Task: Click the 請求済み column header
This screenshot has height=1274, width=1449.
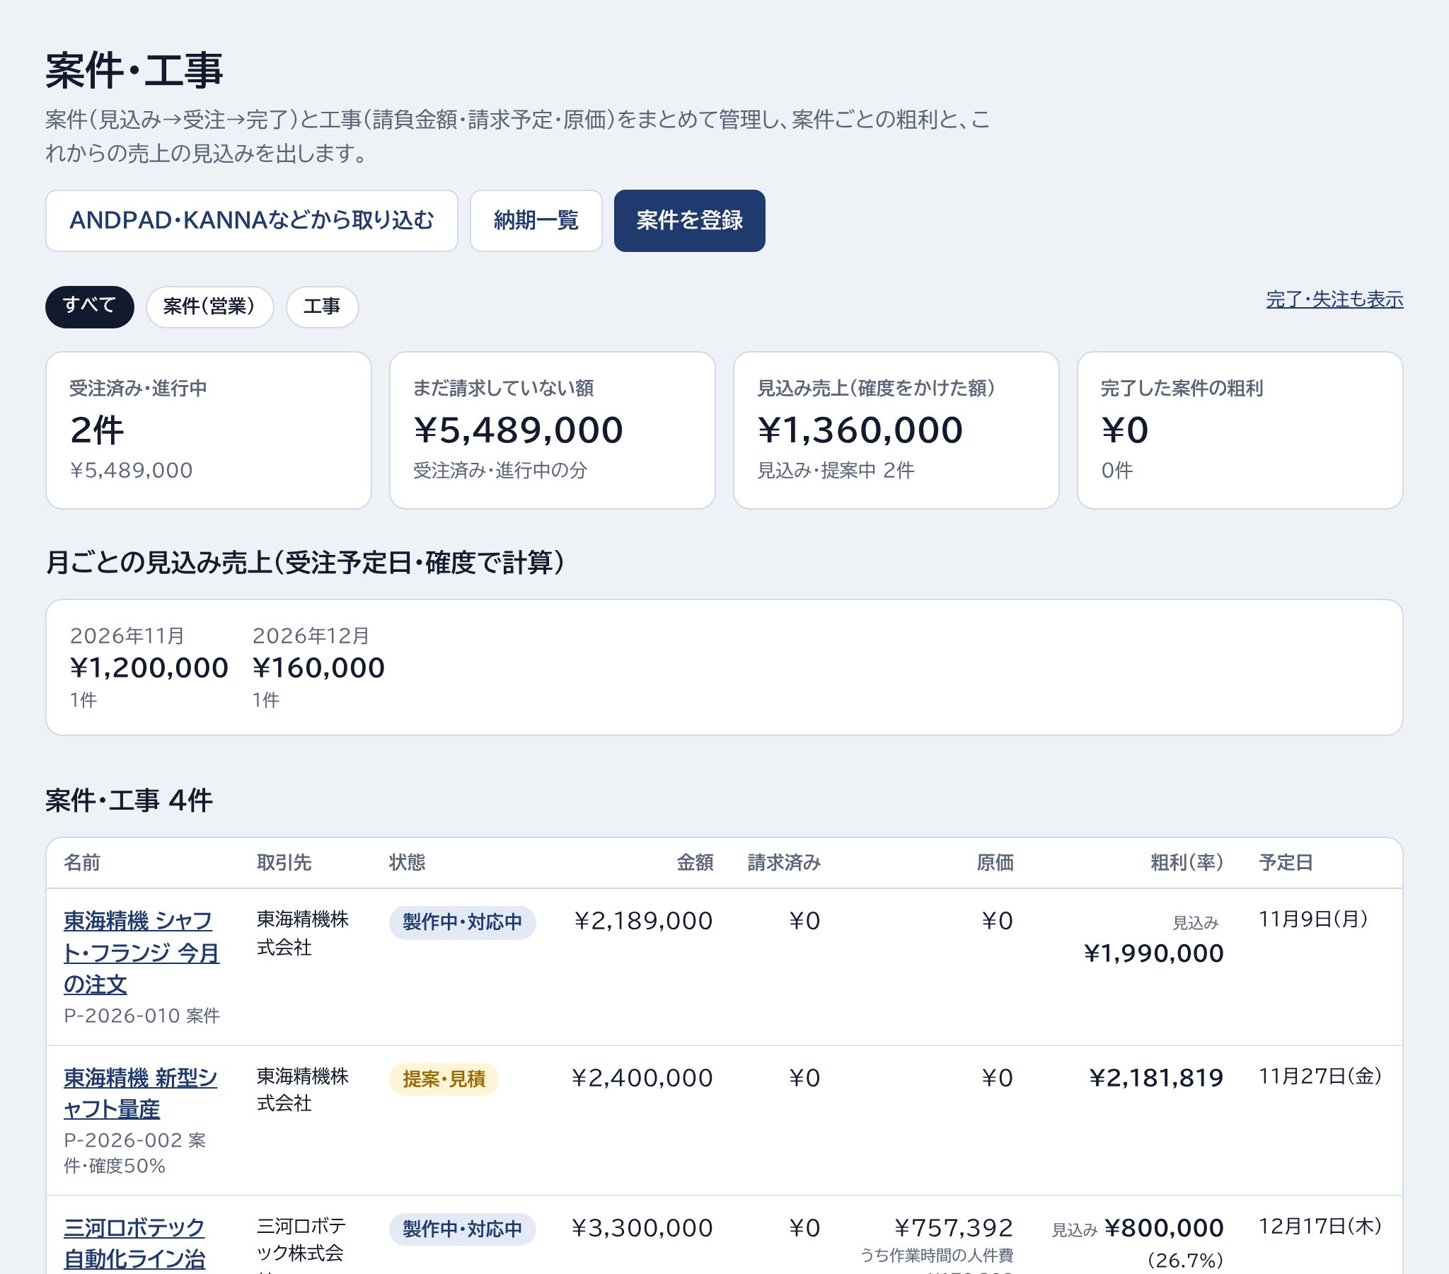Action: tap(784, 863)
